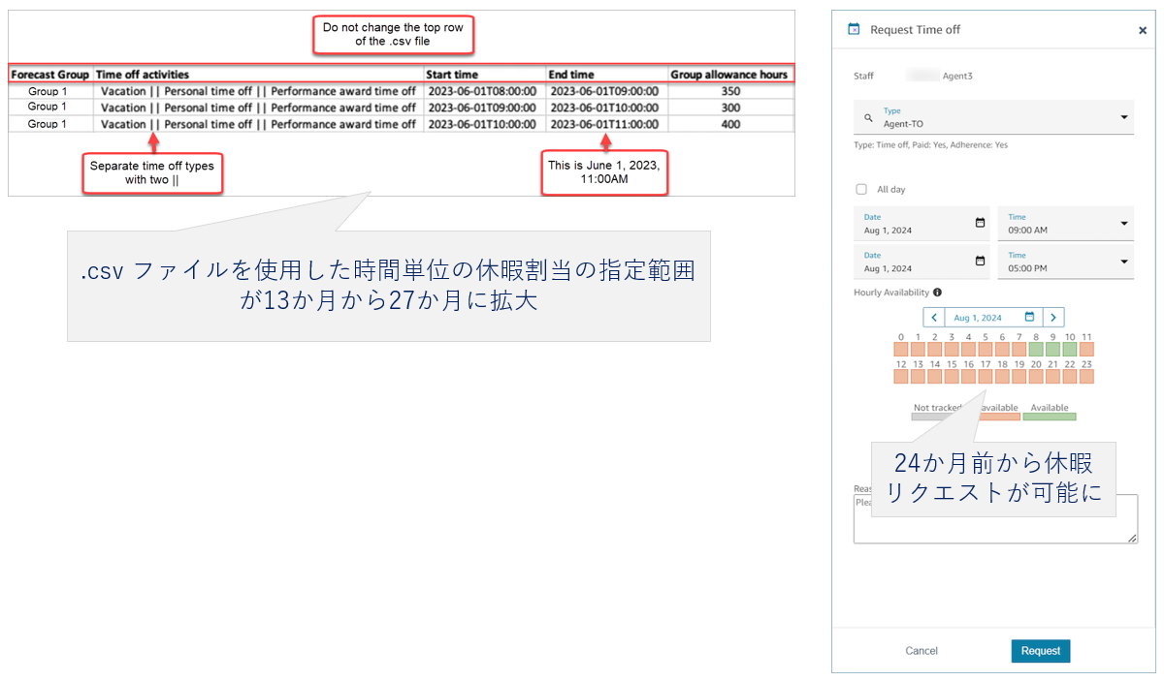
Task: Open calendar in the Hourly Availability date box
Action: [x=1029, y=317]
